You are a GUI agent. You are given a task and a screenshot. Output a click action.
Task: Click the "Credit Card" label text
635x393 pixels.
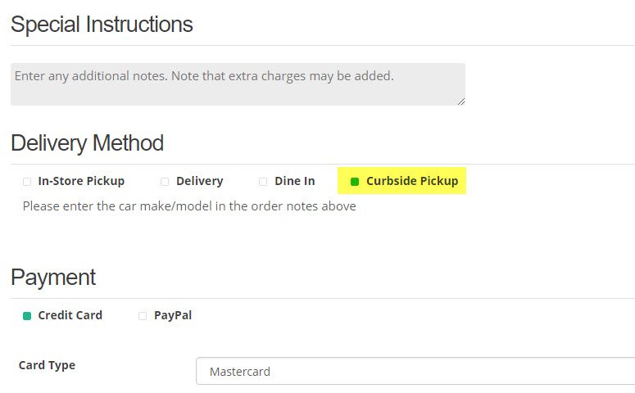(70, 315)
